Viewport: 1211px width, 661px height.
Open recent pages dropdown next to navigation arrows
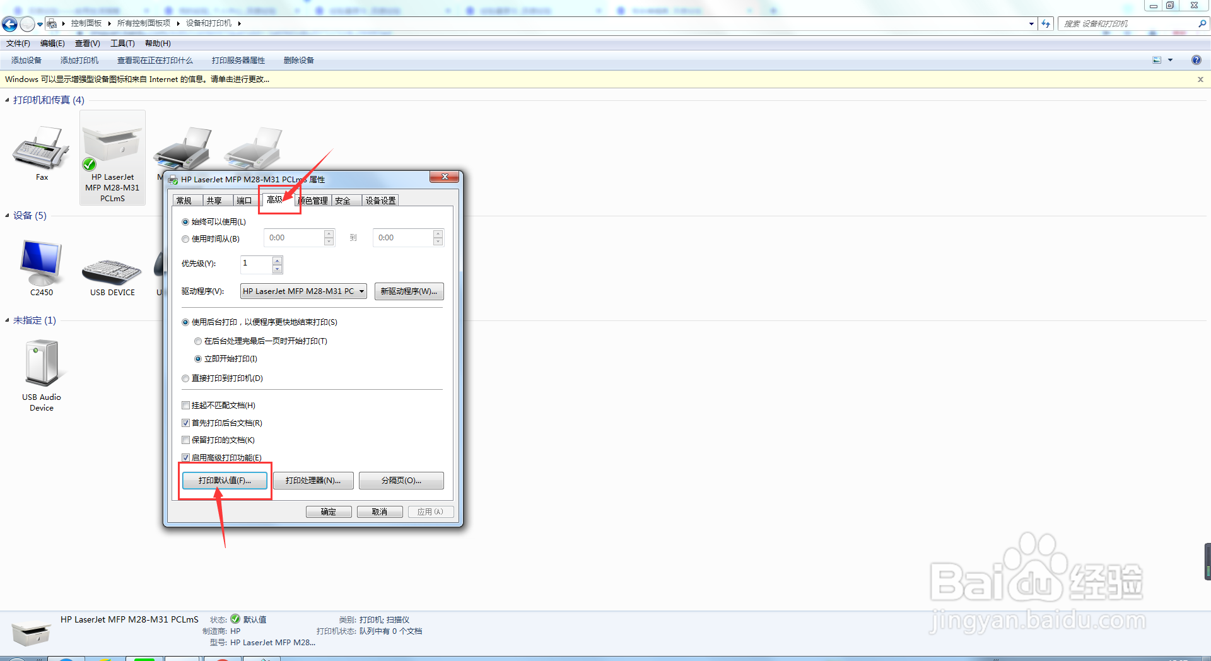tap(40, 25)
